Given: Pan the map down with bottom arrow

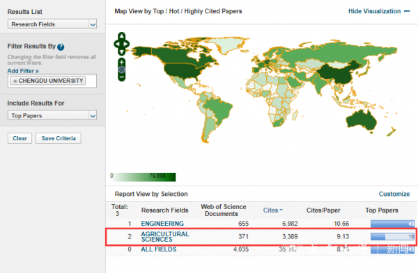Looking at the screenshot, I should tap(121, 52).
